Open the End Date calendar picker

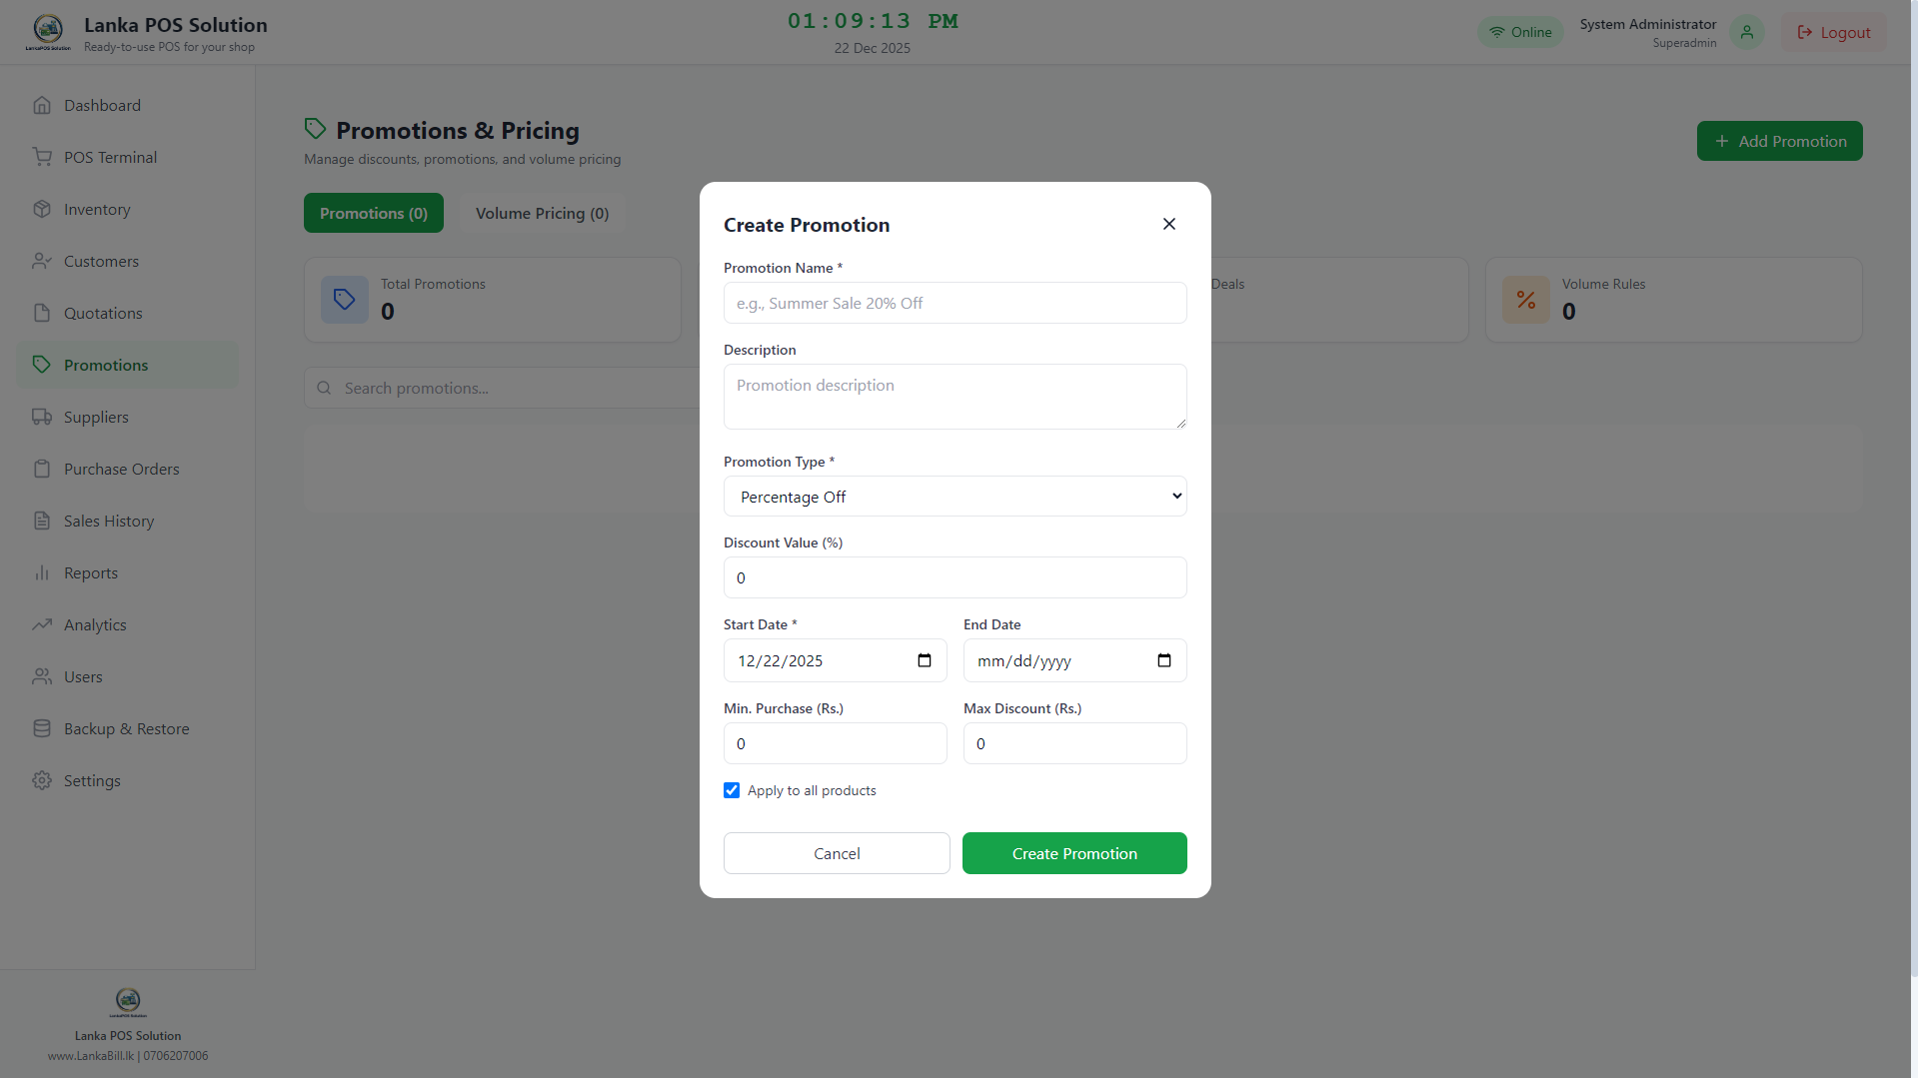[x=1164, y=660]
